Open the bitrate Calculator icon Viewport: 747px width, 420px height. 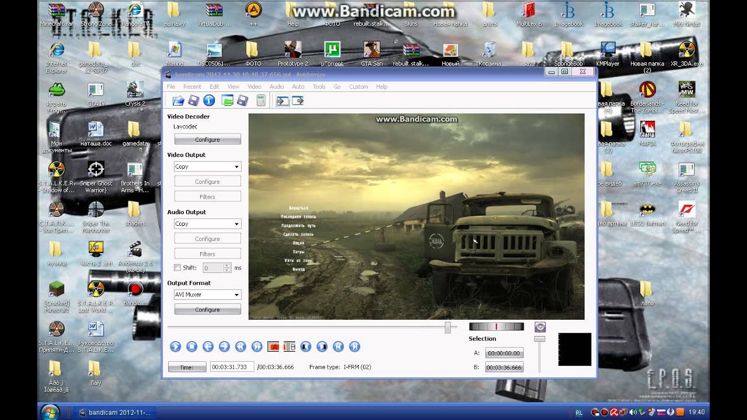[261, 101]
